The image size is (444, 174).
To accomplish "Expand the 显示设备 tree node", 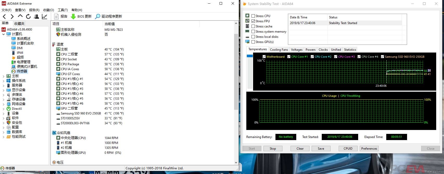I will pyautogui.click(x=3, y=90).
